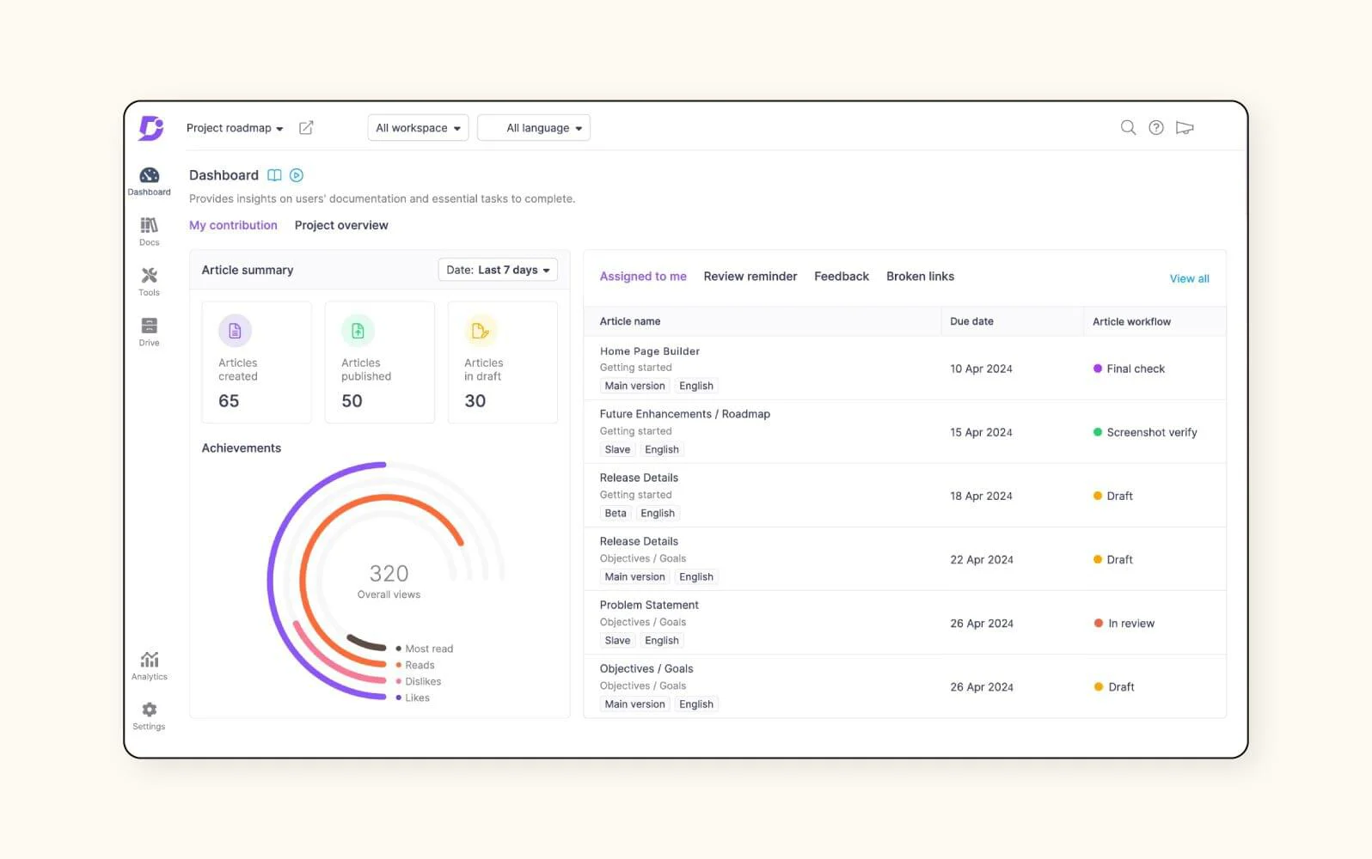Open the All language dropdown
Image resolution: width=1372 pixels, height=859 pixels.
point(534,128)
